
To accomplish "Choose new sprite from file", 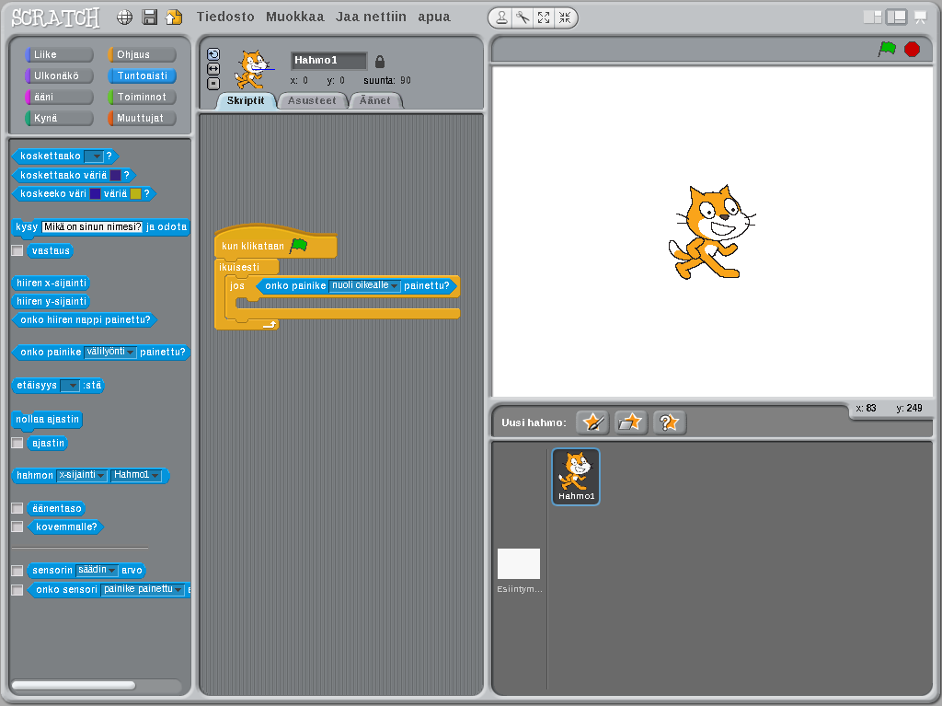I will (x=630, y=422).
